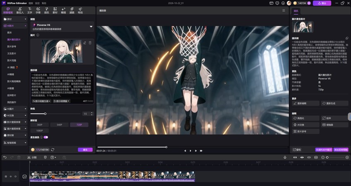Expand the 智慧剪輯 section in sidebar

[15, 143]
